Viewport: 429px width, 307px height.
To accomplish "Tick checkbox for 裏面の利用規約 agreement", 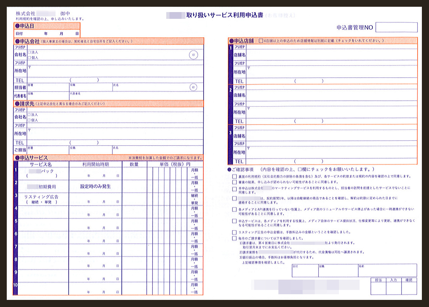I will [234, 176].
